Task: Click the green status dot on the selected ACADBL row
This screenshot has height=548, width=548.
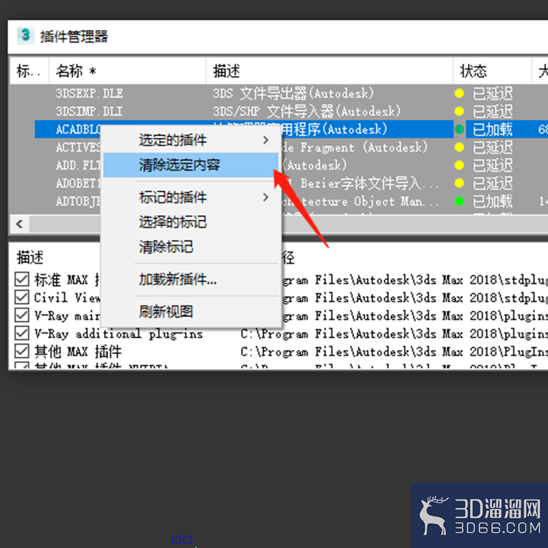Action: (459, 129)
